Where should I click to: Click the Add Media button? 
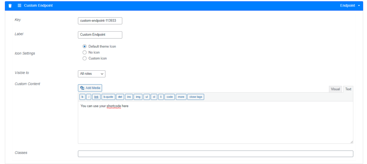click(90, 88)
